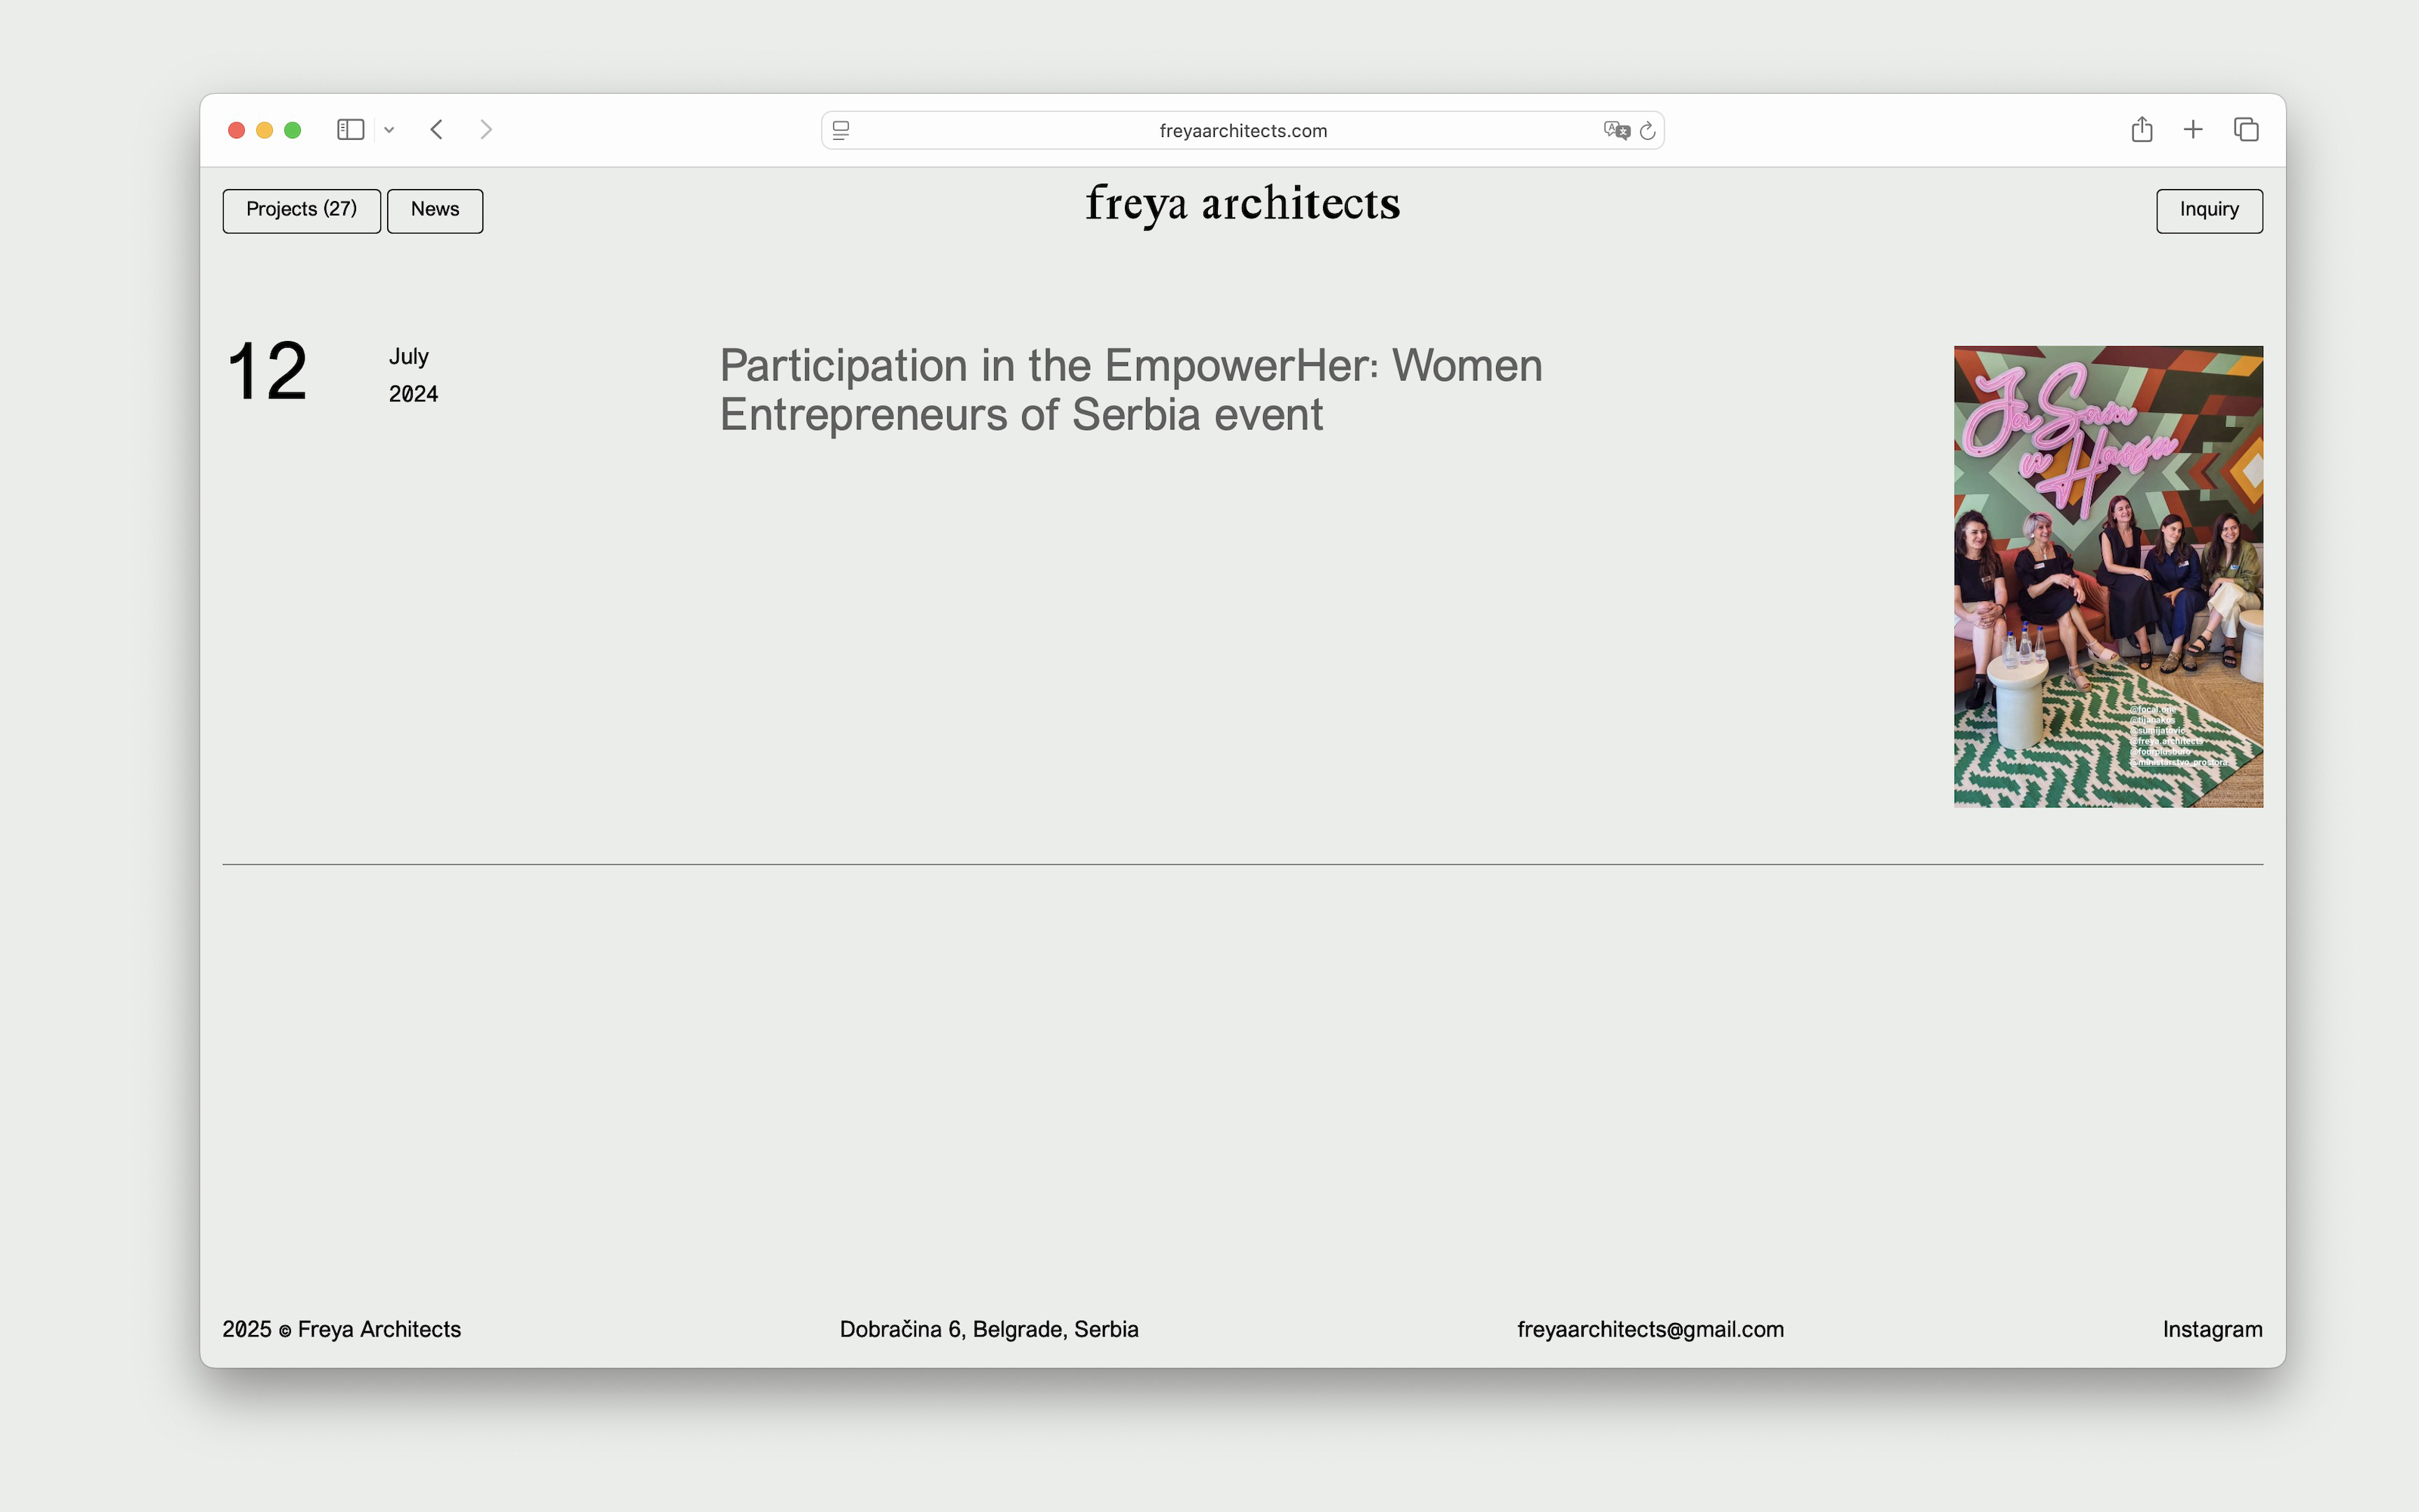Click the Dobračina 6, Belgrade address
Viewport: 2419px width, 1512px height.
tap(989, 1329)
